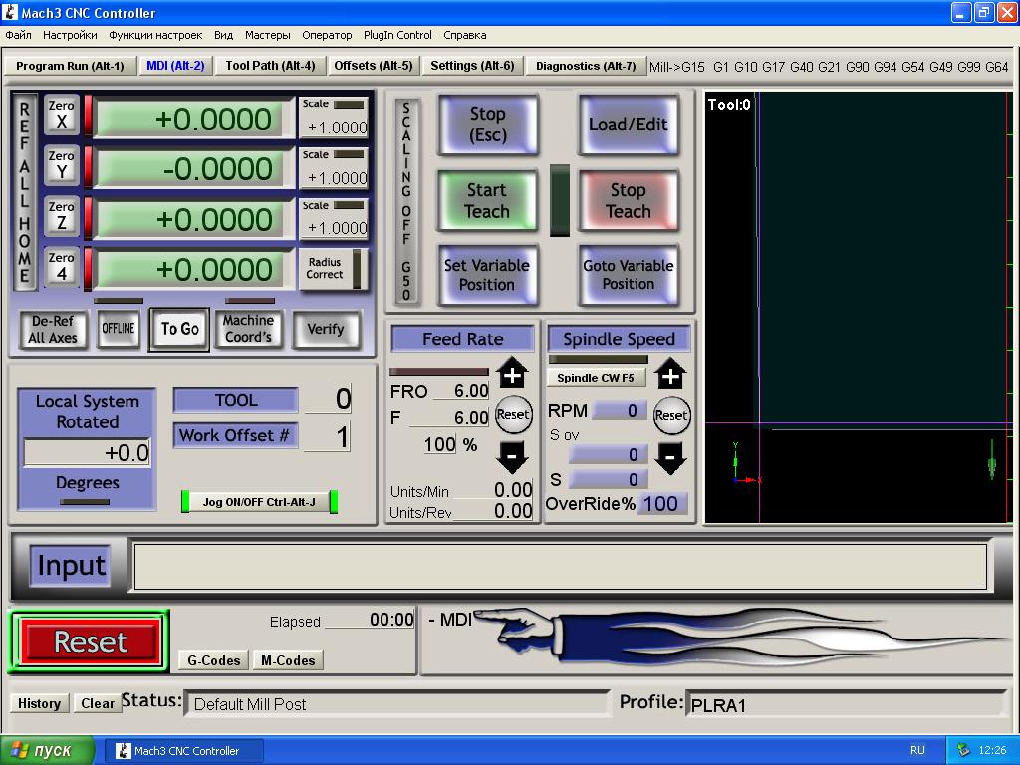Open the Вид menu
The height and width of the screenshot is (765, 1020).
pos(224,35)
